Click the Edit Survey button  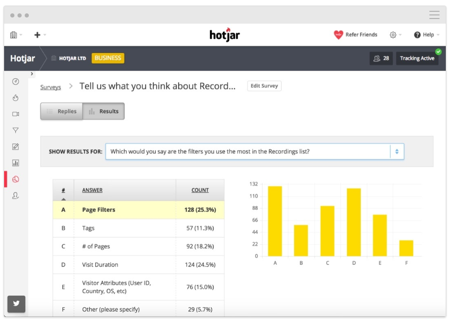pos(264,86)
